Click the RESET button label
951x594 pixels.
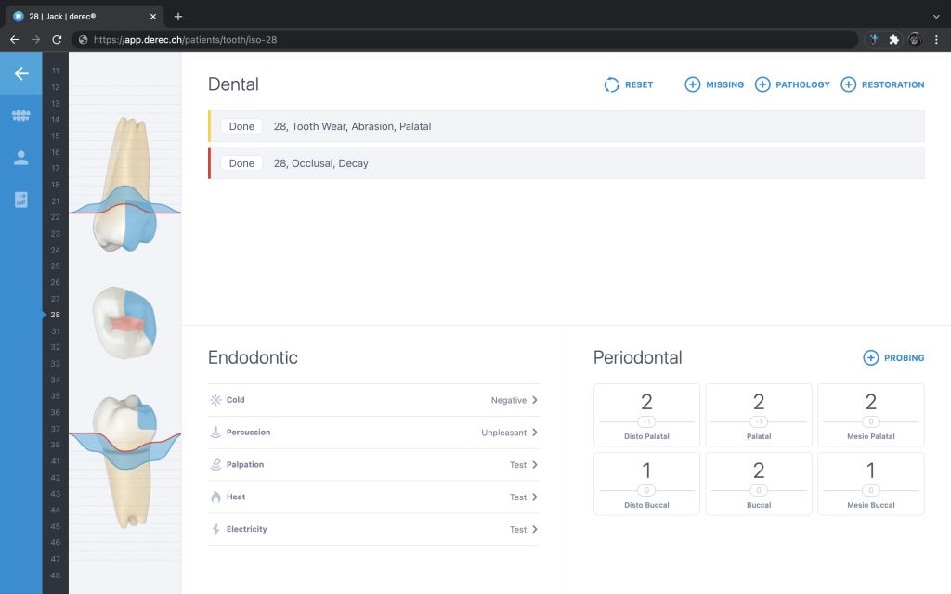(639, 84)
